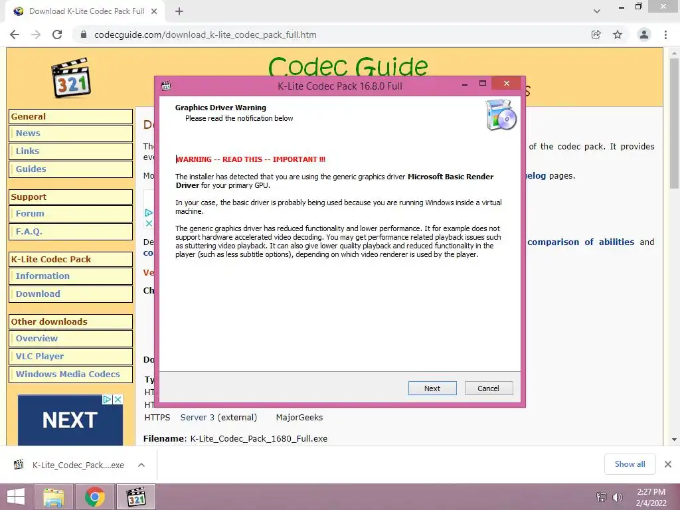The height and width of the screenshot is (510, 680).
Task: Open the Chrome three-dot menu
Action: pos(665,35)
